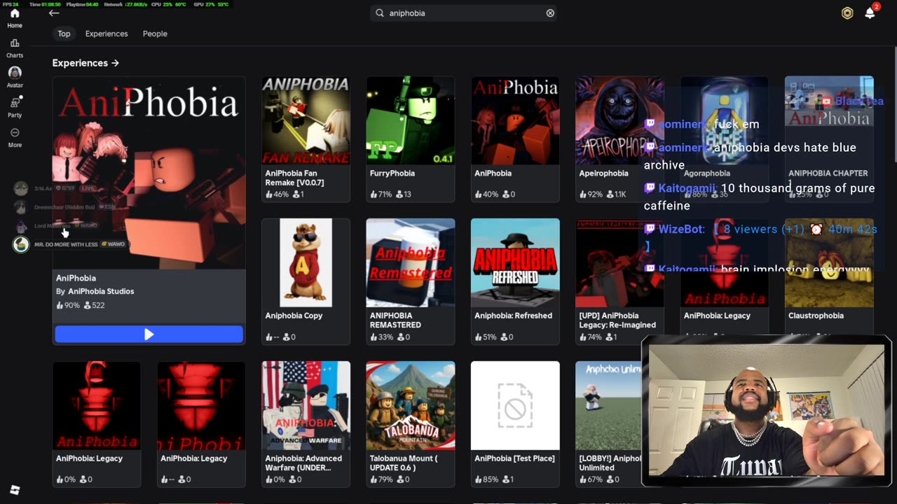Click the magnifier search icon

click(380, 13)
